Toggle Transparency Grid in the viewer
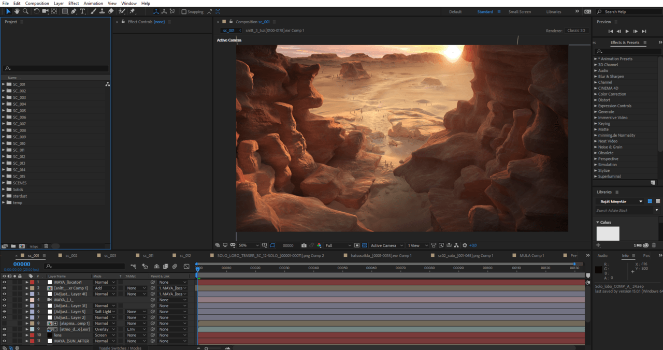This screenshot has height=350, width=663. 365,245
